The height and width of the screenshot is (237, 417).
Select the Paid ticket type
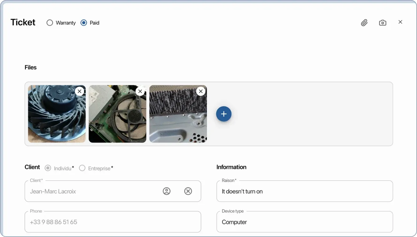click(84, 23)
